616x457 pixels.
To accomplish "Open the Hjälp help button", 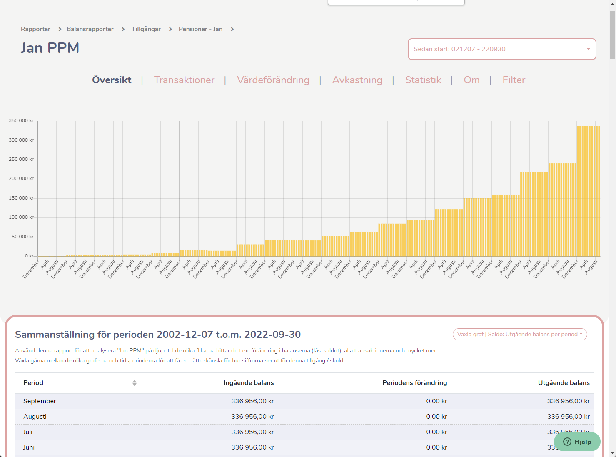I will coord(577,442).
